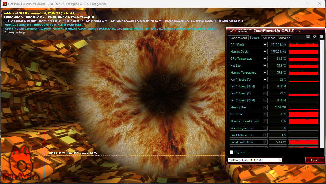The image size is (326, 184).
Task: Click the GPU-Z sensors vertical scrollbar
Action: [322, 70]
